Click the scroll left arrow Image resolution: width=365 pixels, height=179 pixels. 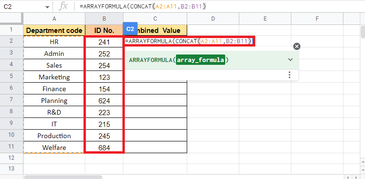click(x=348, y=177)
